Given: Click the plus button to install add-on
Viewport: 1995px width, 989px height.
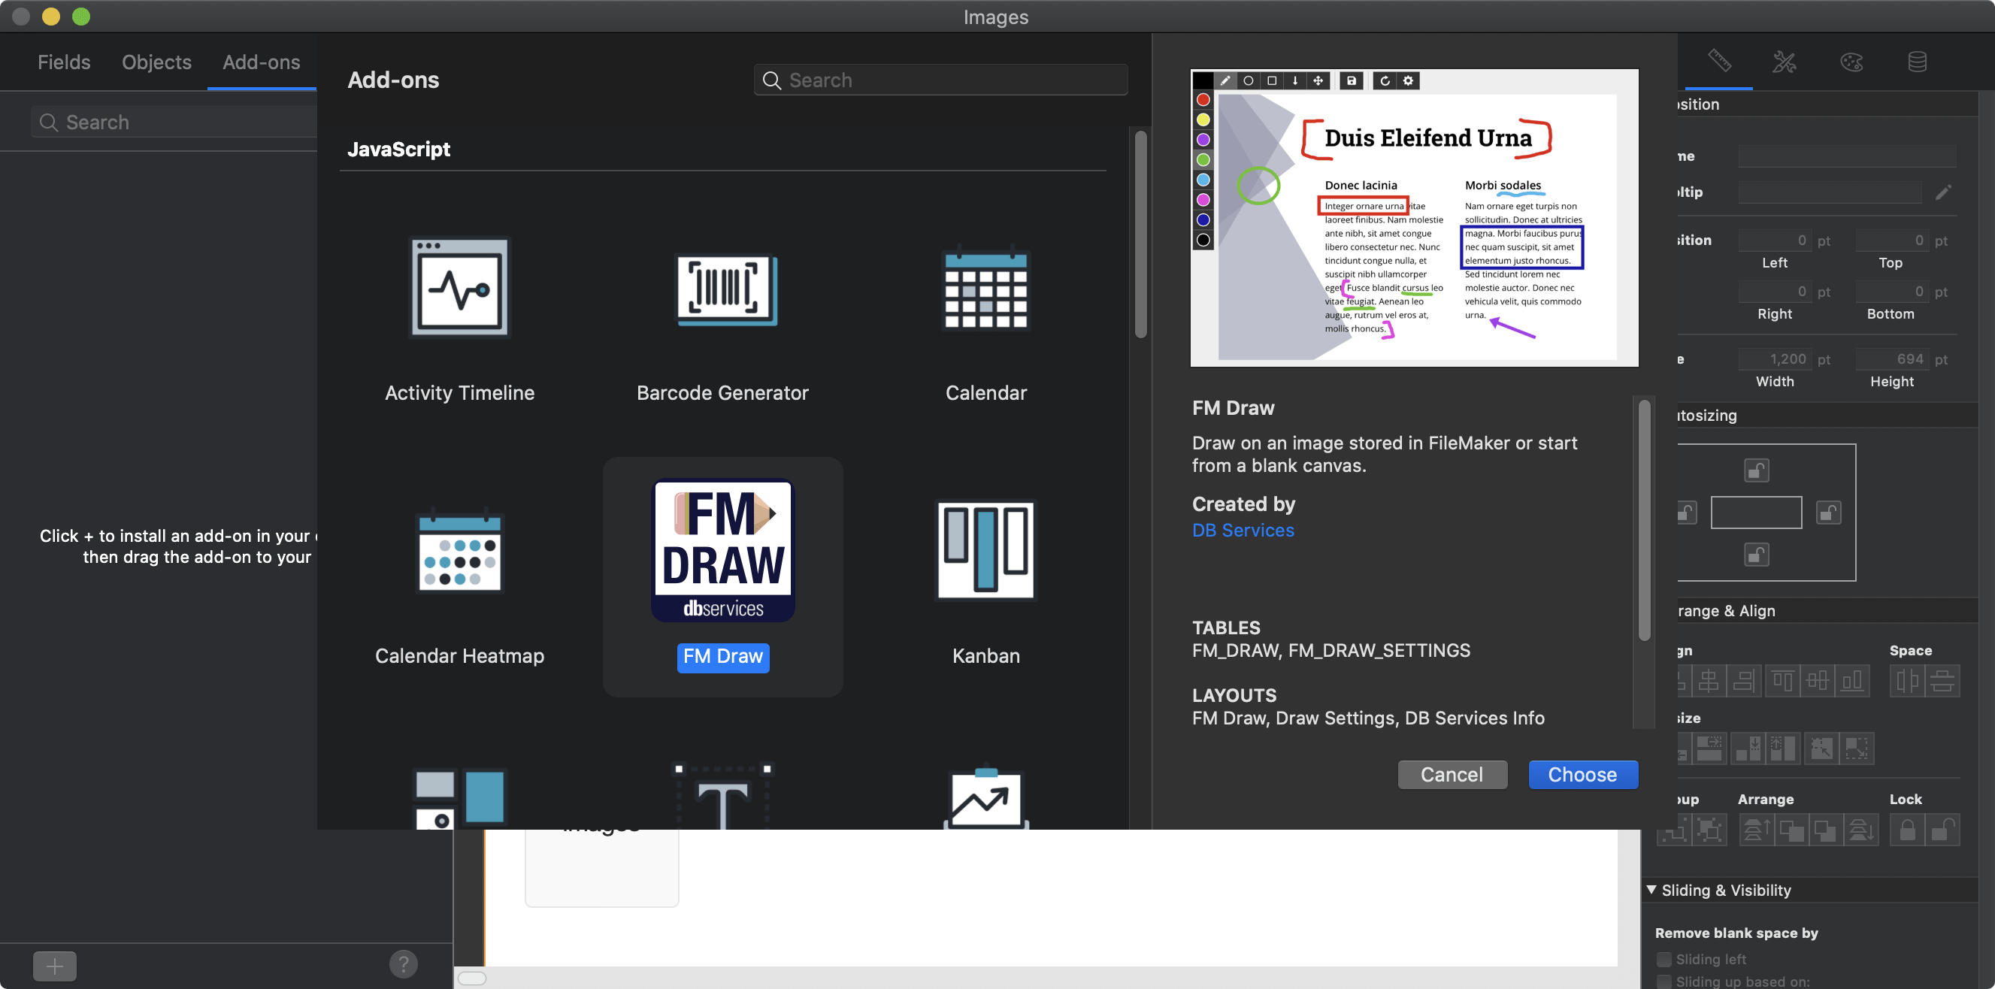Looking at the screenshot, I should (54, 966).
